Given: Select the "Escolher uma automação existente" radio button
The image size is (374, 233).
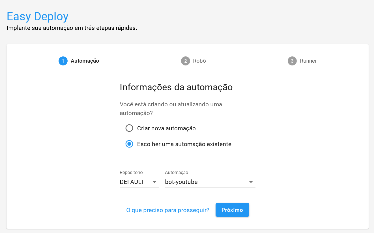Looking at the screenshot, I should 129,144.
